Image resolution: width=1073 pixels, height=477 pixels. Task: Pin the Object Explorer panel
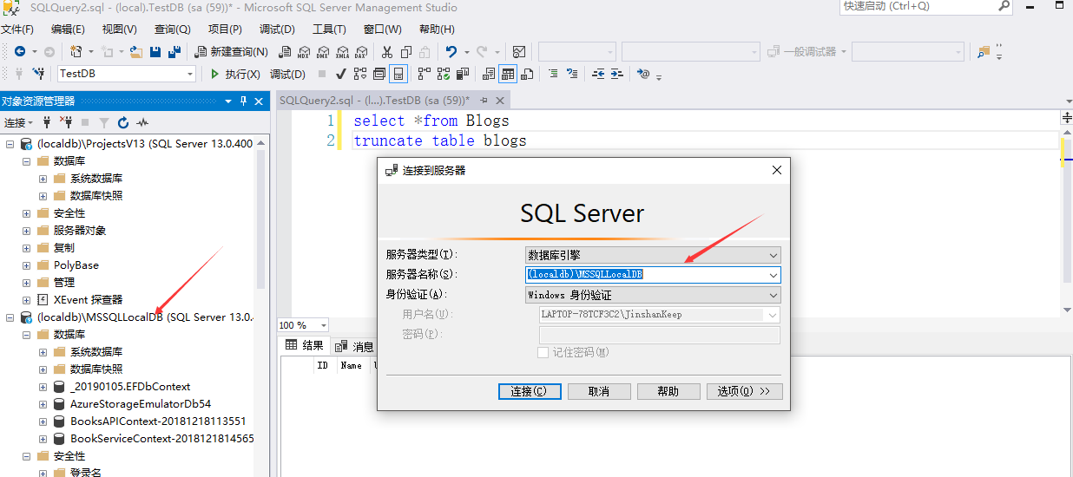point(244,101)
